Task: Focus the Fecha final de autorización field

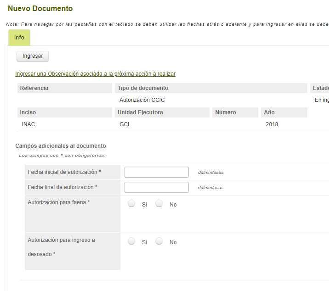Action: (157, 187)
